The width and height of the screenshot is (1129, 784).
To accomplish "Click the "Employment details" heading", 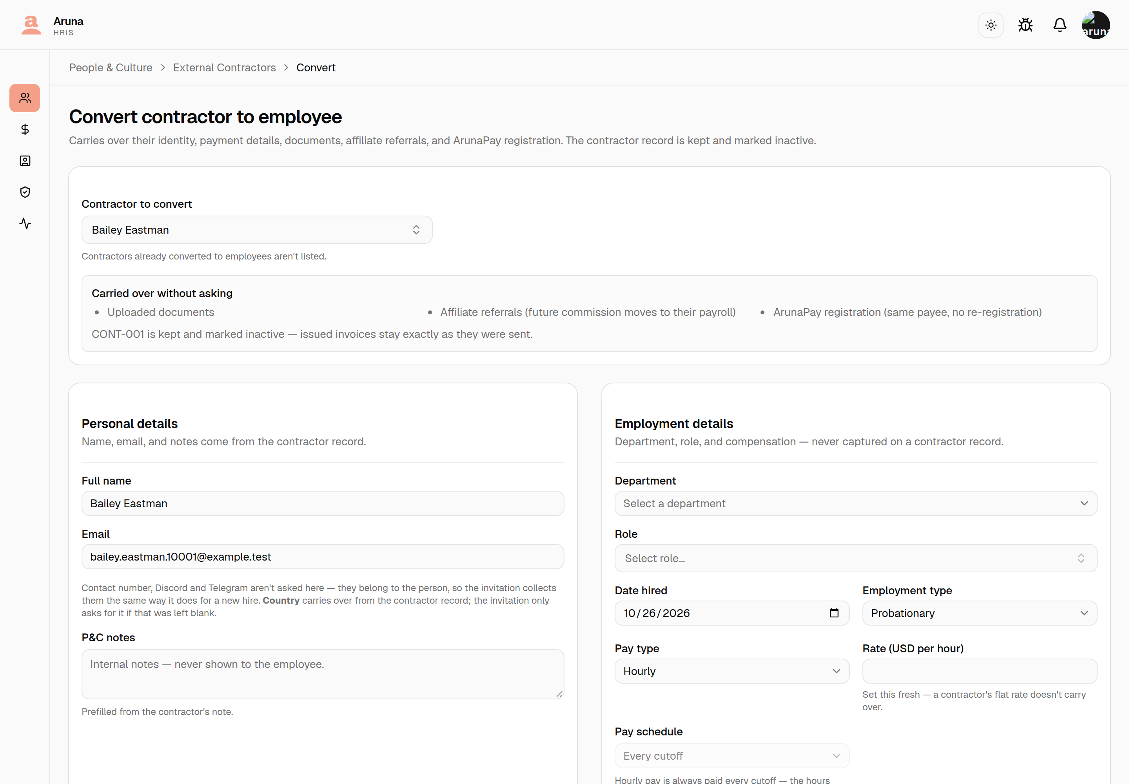I will (673, 423).
